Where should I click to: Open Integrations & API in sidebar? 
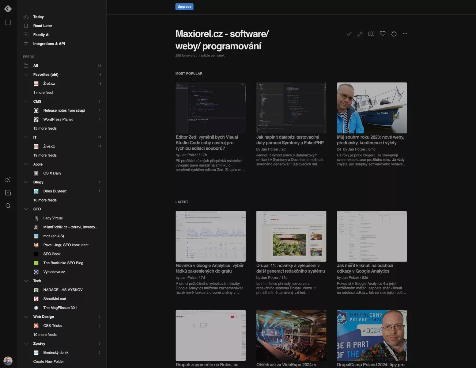[x=49, y=44]
